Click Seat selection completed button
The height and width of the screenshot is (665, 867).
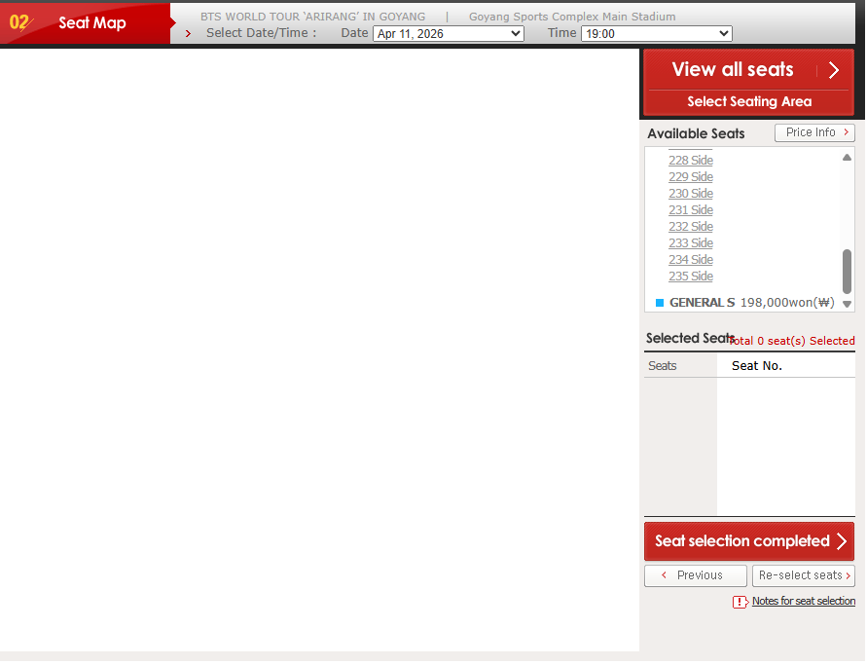click(748, 541)
